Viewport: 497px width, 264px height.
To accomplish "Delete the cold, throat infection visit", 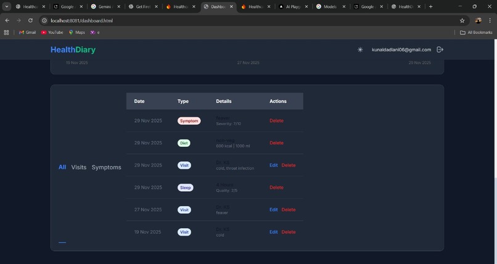I will 289,165.
